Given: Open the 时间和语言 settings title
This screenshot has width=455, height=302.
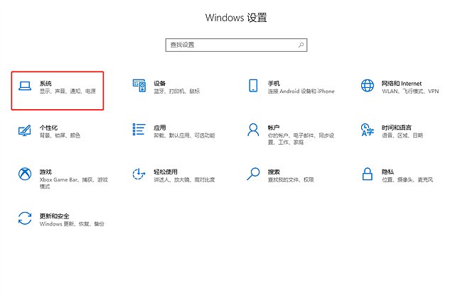Looking at the screenshot, I should point(397,128).
